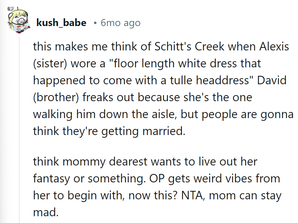298x223 pixels.
Task: Click the "(sister)" text in the comment
Action: 50,63
